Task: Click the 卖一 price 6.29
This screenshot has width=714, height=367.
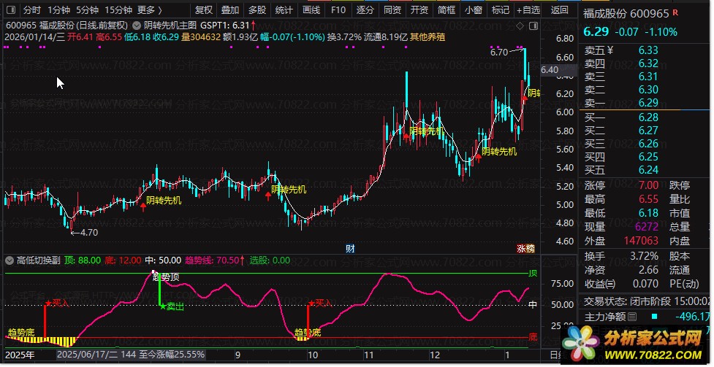Action: coord(648,103)
